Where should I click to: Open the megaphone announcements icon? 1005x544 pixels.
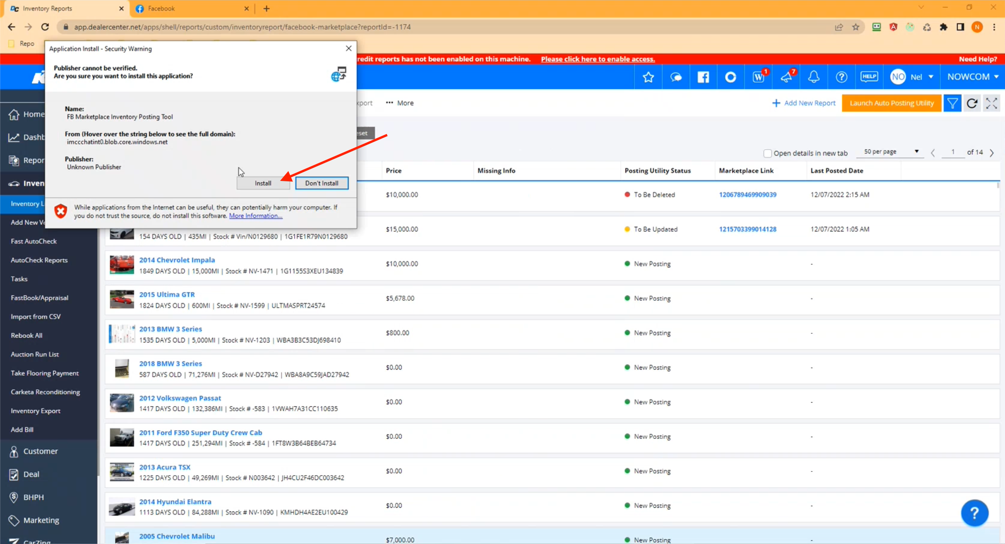click(787, 77)
